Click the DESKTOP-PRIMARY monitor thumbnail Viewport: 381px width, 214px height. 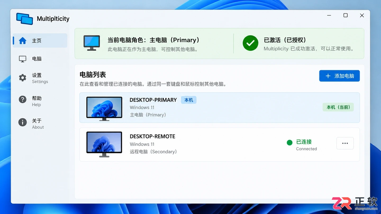pos(104,109)
